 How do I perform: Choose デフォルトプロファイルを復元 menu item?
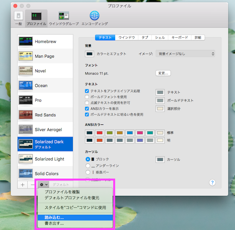coord(75,198)
